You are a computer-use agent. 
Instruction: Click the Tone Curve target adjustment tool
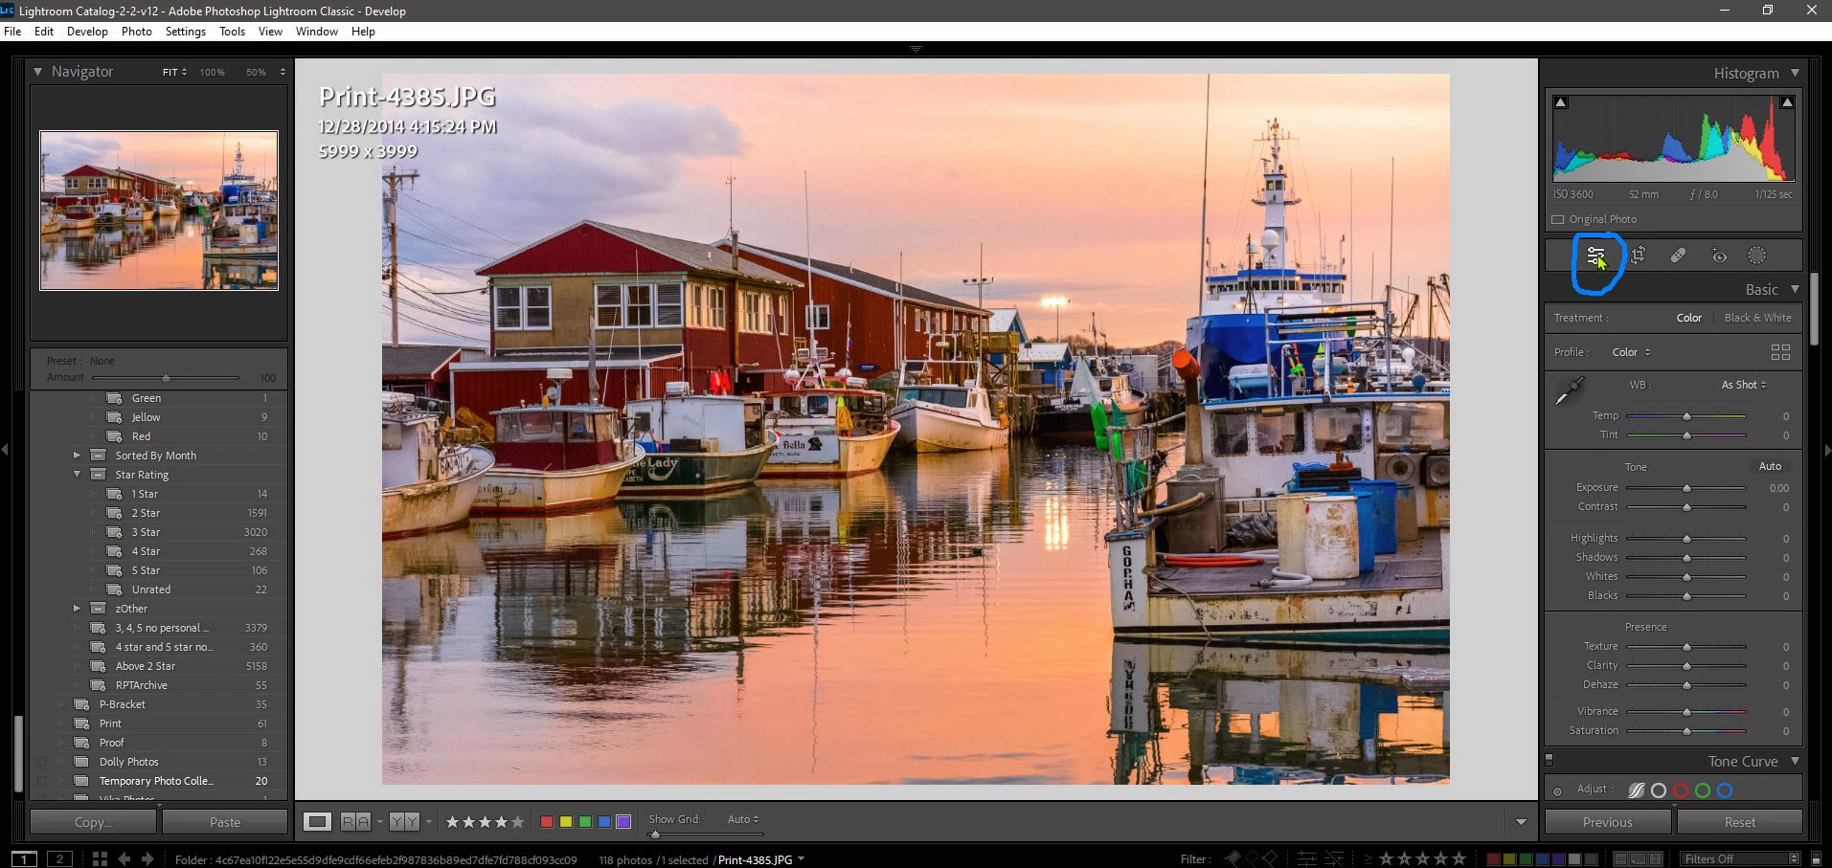[1557, 791]
